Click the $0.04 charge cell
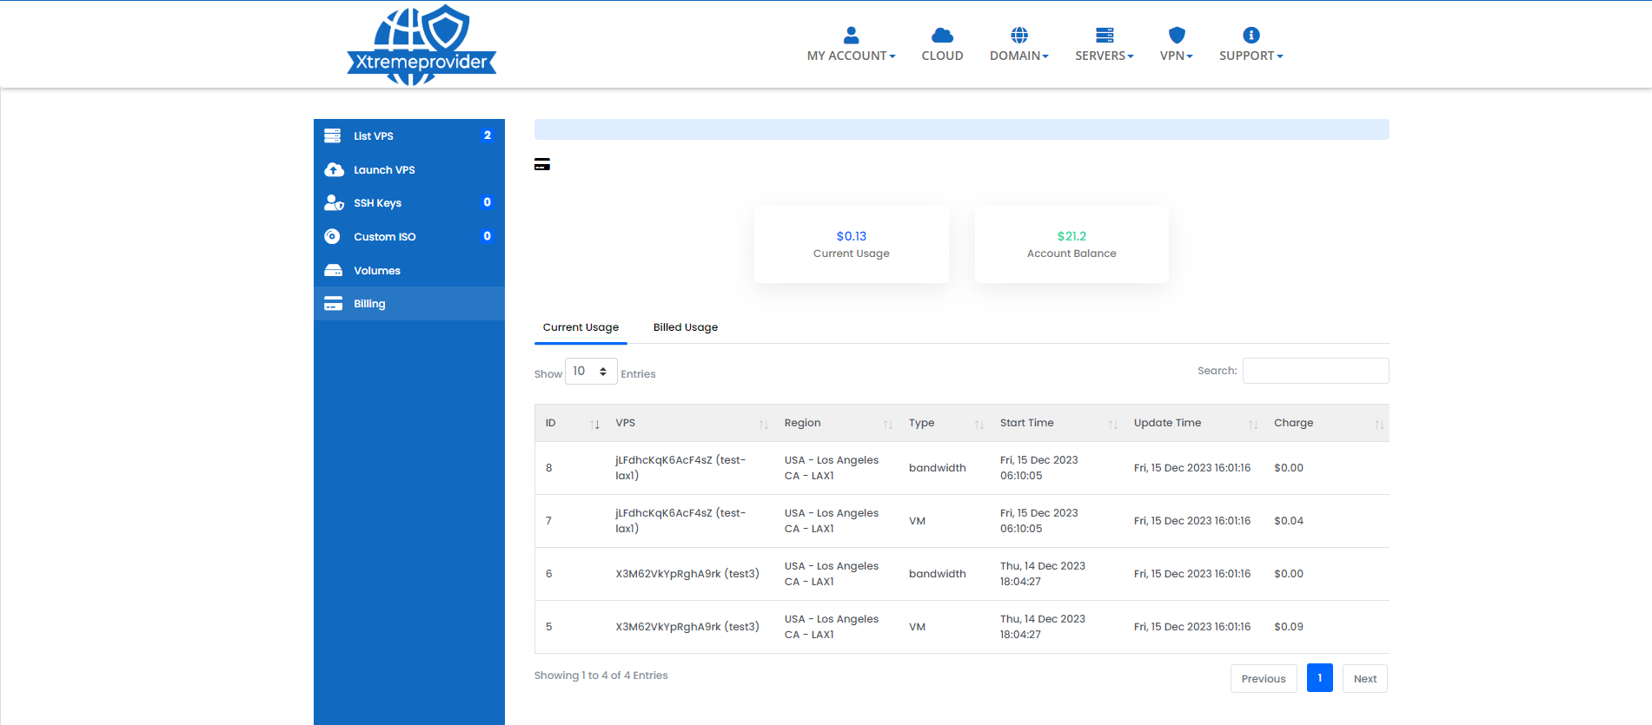The height and width of the screenshot is (725, 1652). (x=1289, y=521)
